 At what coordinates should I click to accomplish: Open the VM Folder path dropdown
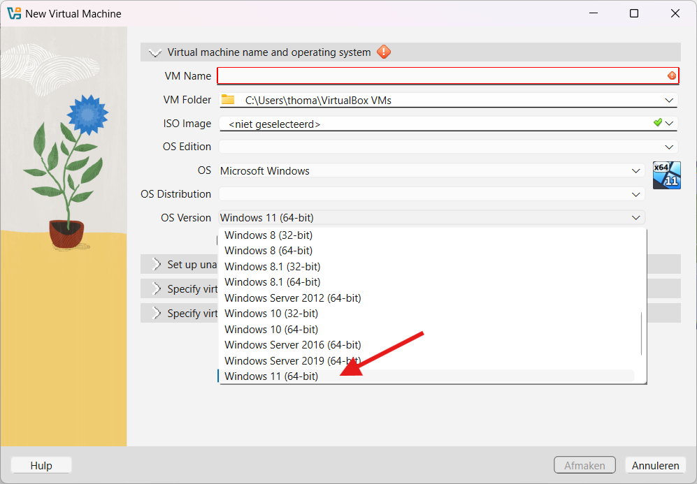tap(670, 100)
